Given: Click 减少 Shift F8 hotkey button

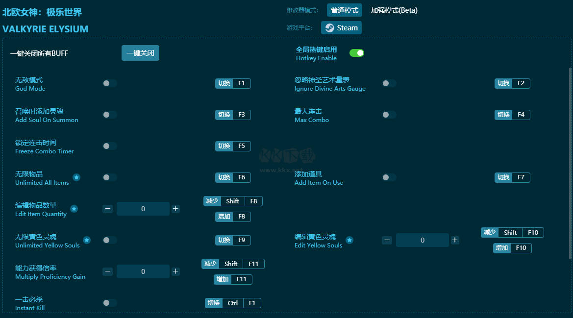Looking at the screenshot, I should (233, 201).
